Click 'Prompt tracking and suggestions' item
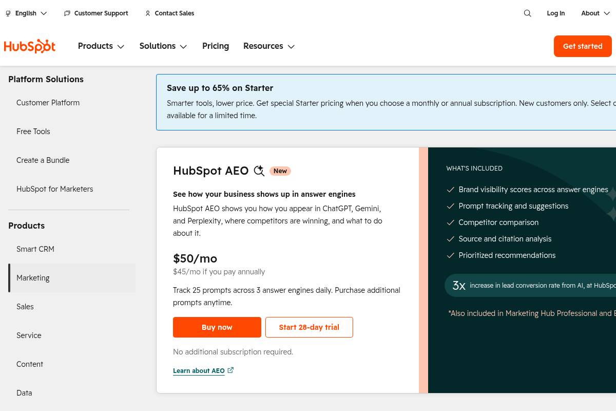 click(513, 206)
